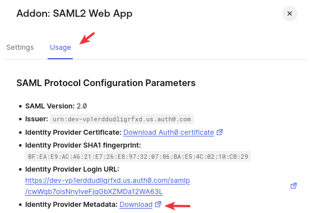Viewport: 312px width, 213px height.
Task: Click the external-link icon after metadata Download
Action: click(158, 204)
